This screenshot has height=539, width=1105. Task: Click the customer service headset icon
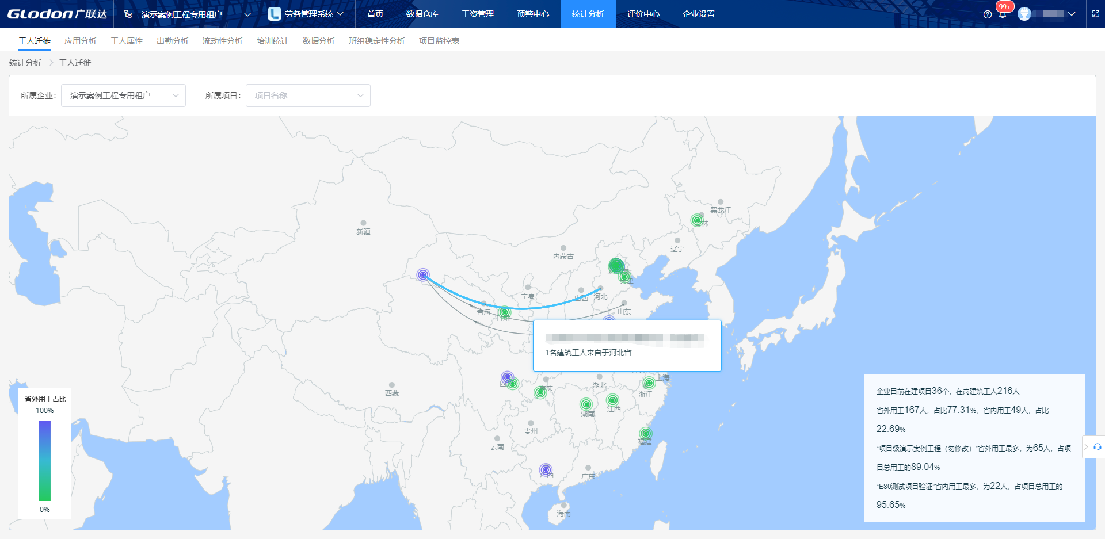coord(1097,447)
